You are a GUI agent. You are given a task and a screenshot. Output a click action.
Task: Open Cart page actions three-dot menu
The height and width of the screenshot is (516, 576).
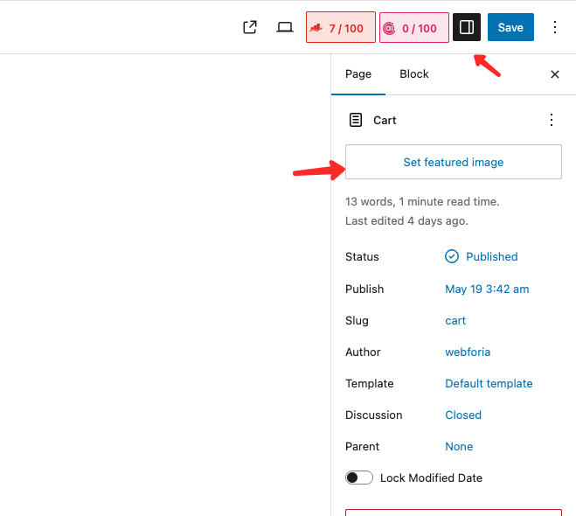[551, 120]
